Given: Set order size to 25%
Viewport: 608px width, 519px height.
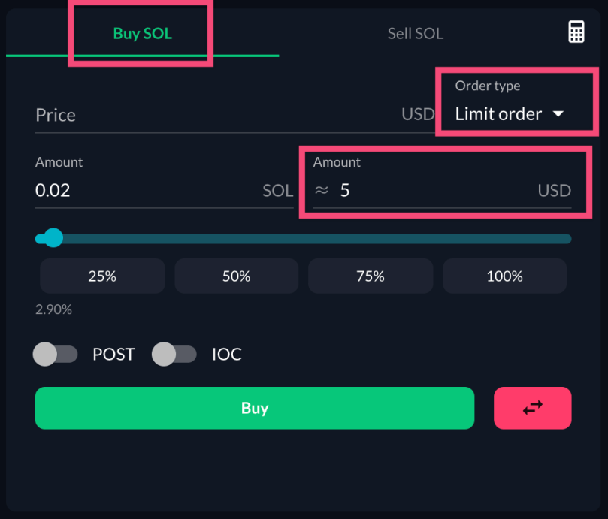Looking at the screenshot, I should click(x=101, y=276).
